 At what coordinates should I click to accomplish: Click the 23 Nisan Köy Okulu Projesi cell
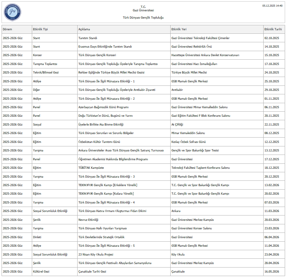point(96,254)
